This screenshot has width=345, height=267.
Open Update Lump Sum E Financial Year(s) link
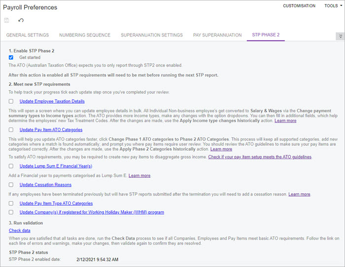(x=56, y=166)
